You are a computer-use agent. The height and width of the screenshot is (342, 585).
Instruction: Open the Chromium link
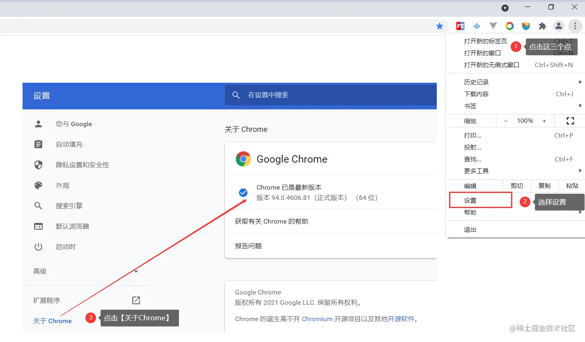pos(317,319)
